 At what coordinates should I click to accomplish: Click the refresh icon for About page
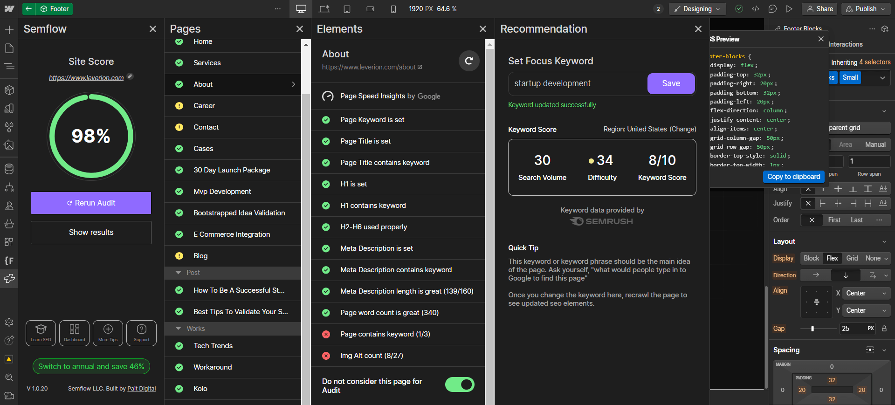tap(469, 61)
